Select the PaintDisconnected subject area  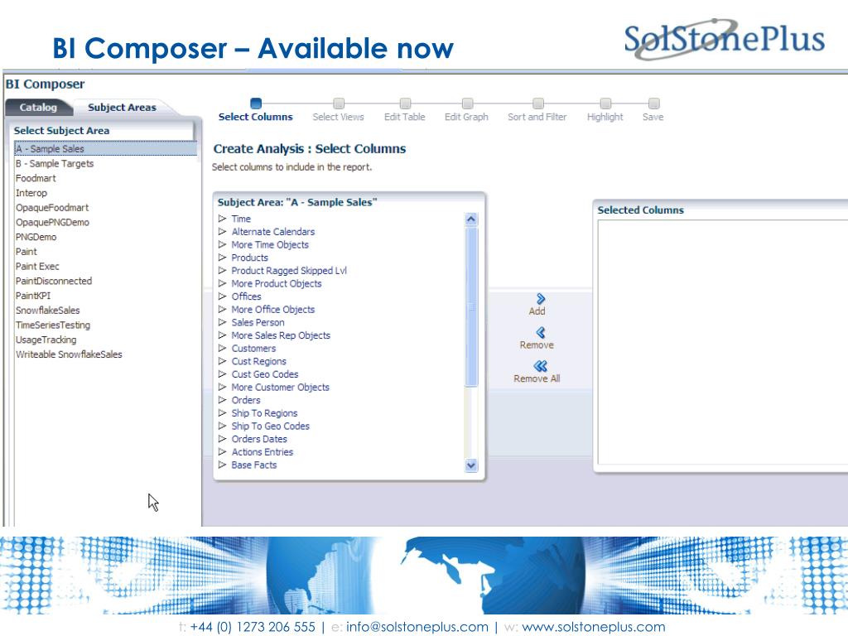[54, 281]
